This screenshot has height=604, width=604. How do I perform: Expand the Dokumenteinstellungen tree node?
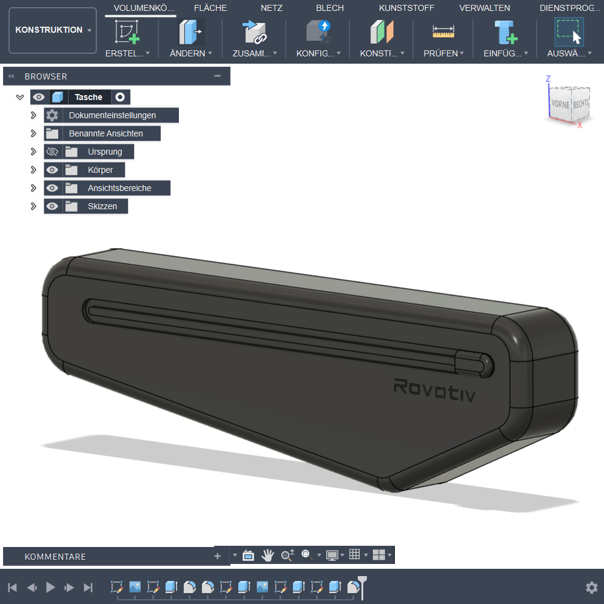[x=34, y=115]
